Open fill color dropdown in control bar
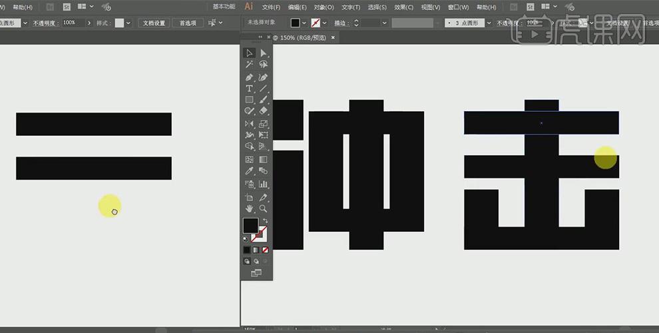The height and width of the screenshot is (333, 659). pyautogui.click(x=305, y=23)
